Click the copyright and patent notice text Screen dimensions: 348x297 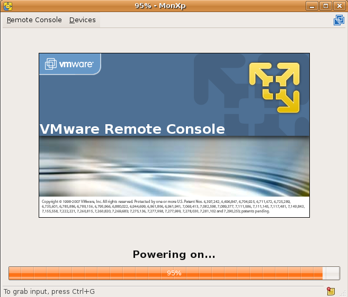[x=173, y=207]
